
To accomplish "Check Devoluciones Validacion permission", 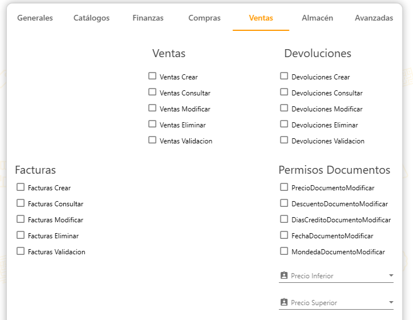I will pos(284,140).
